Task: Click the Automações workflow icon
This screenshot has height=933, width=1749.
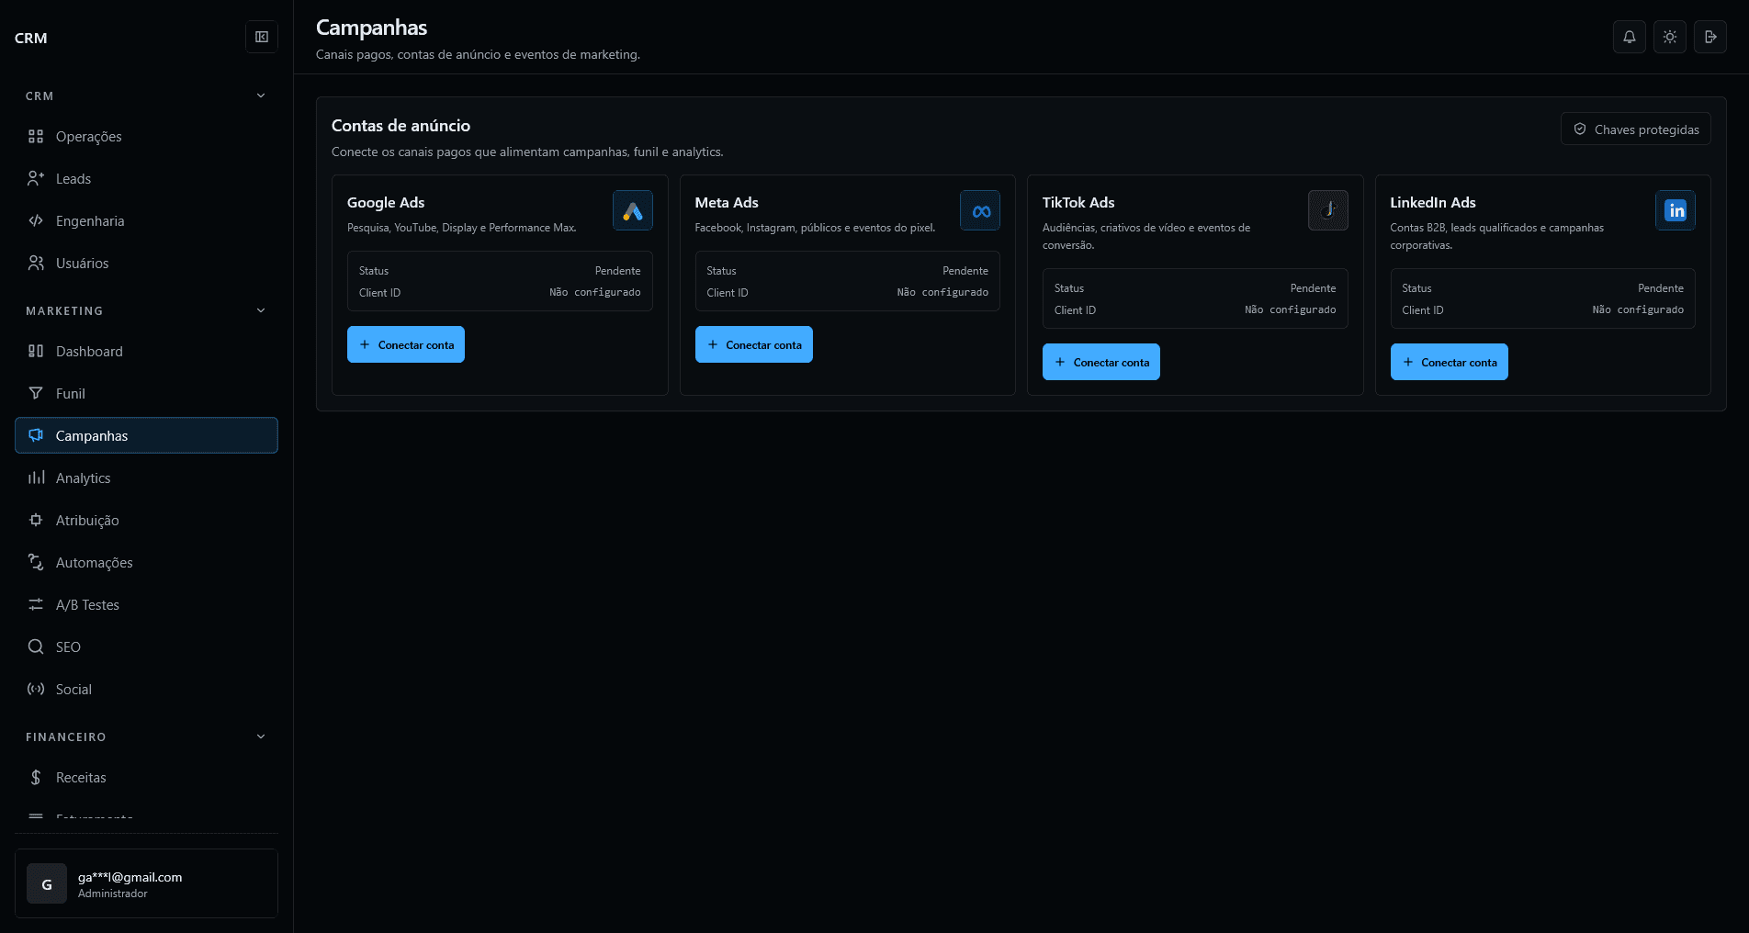Action: tap(36, 562)
